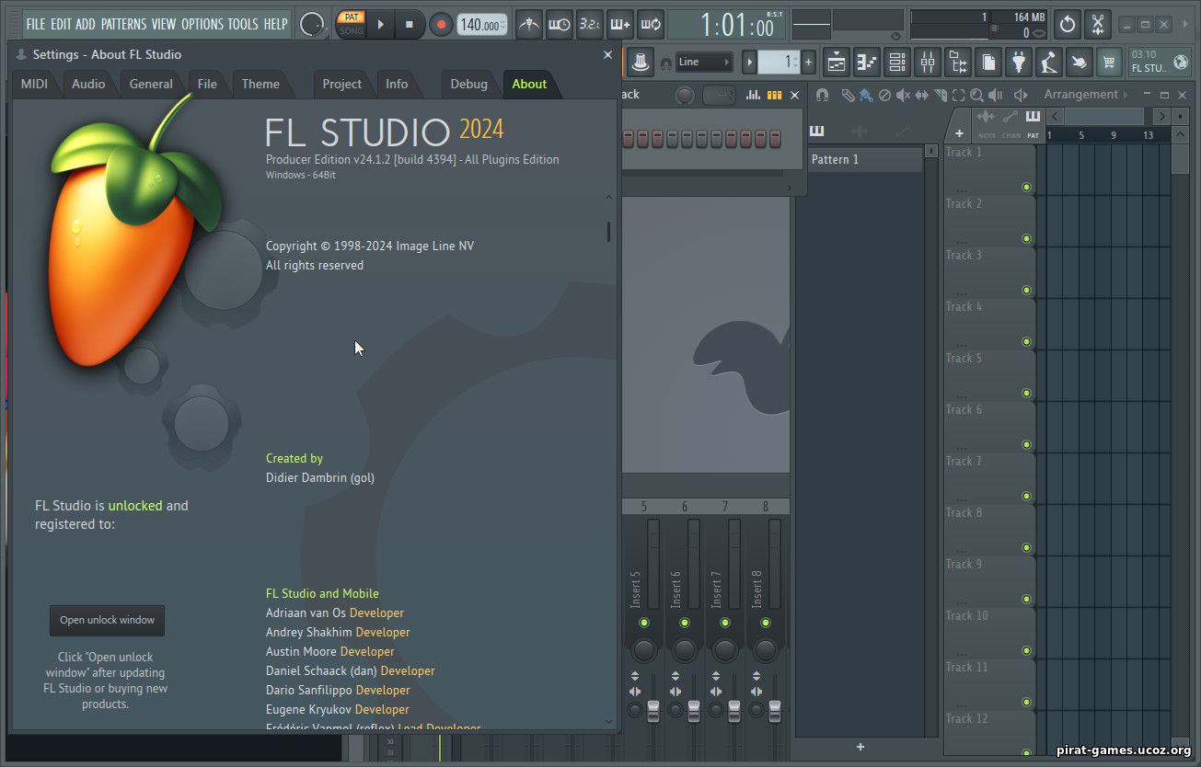This screenshot has height=767, width=1201.
Task: Expand pattern selector left arrow
Action: click(x=749, y=63)
